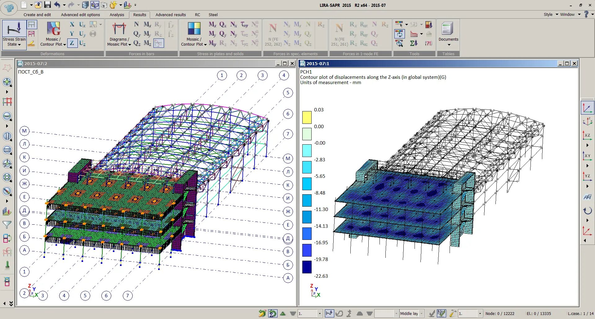Click the summation arrow icon in Tools

[x=414, y=43]
